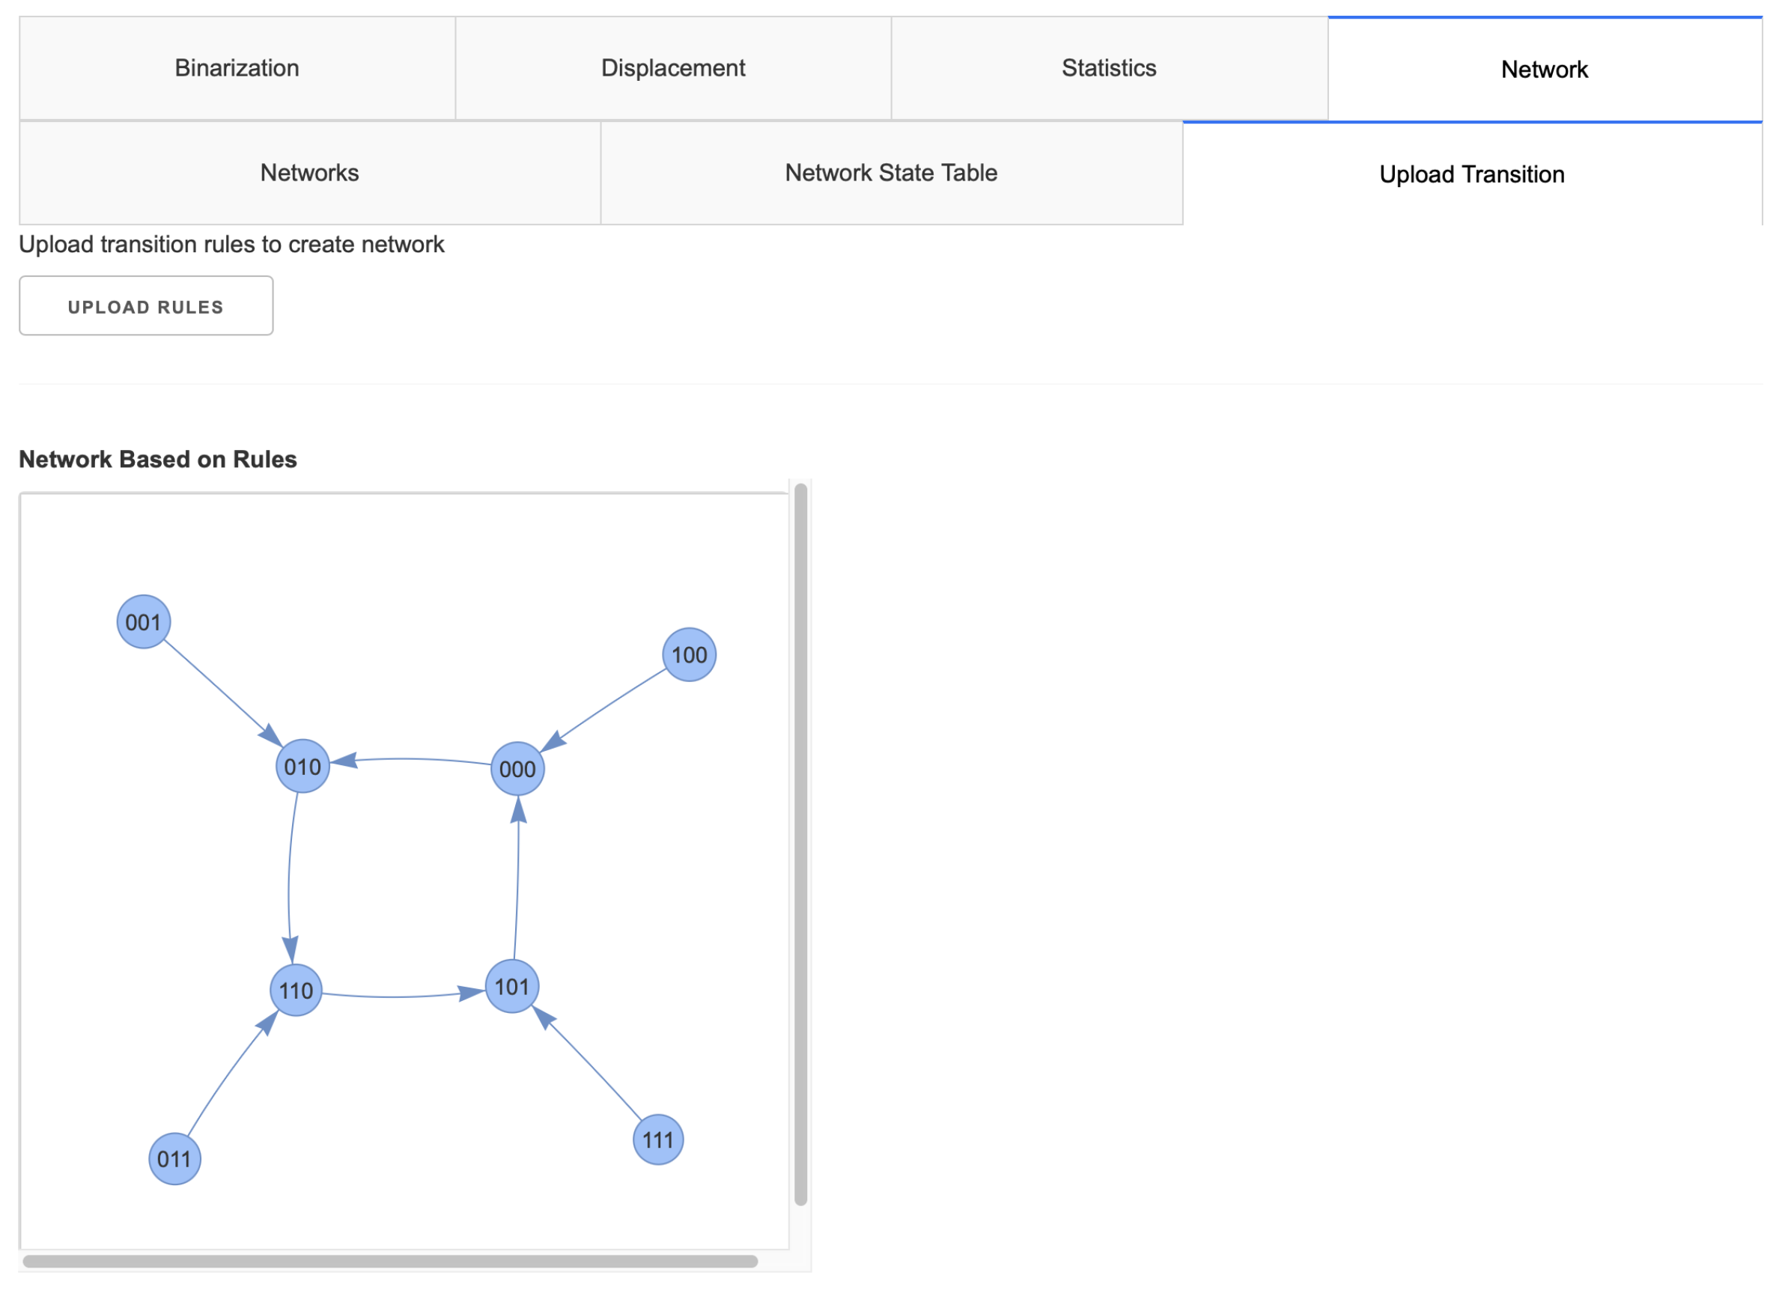Select the Upload Transition sub-tab
Screen dimensions: 1782x1290
1471,174
